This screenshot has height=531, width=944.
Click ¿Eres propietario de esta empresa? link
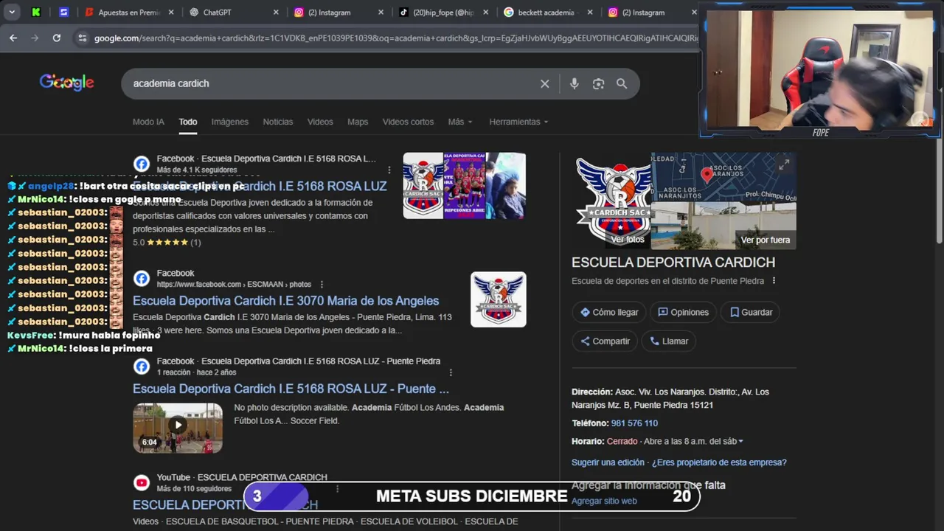click(719, 462)
